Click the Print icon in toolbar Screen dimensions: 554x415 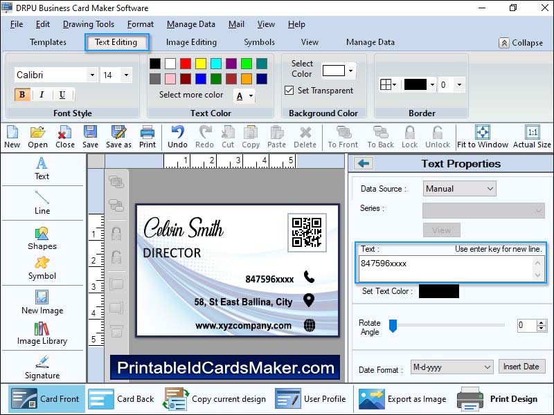(x=148, y=136)
